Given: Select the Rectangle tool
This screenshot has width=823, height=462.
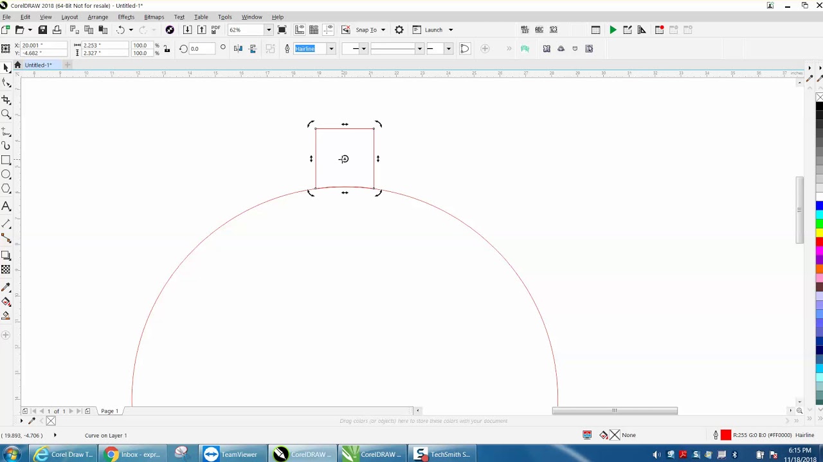Looking at the screenshot, I should [6, 160].
